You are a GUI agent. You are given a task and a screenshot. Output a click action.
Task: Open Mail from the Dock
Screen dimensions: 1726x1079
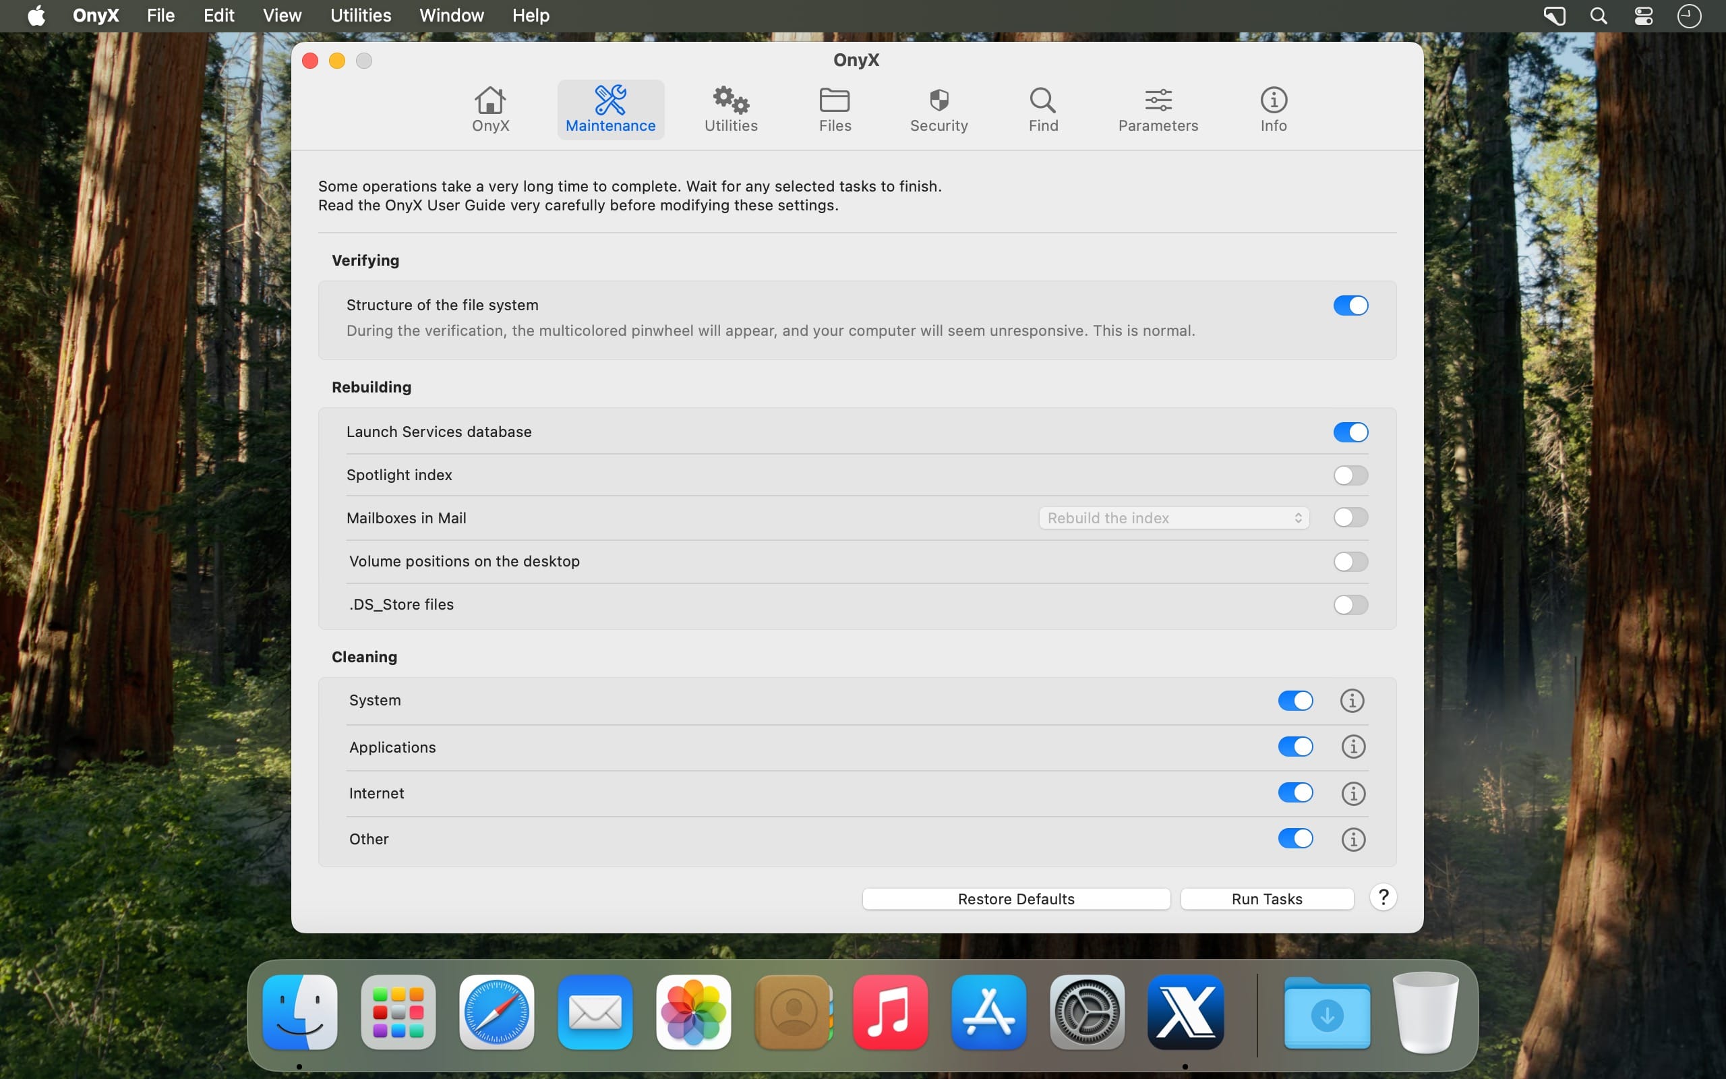pyautogui.click(x=595, y=1012)
